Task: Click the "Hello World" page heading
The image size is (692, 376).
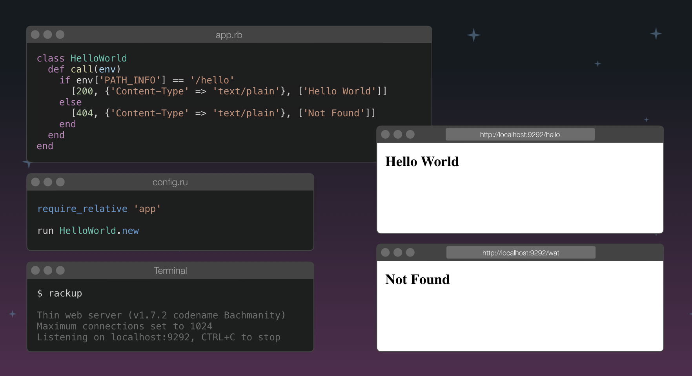Action: [422, 161]
